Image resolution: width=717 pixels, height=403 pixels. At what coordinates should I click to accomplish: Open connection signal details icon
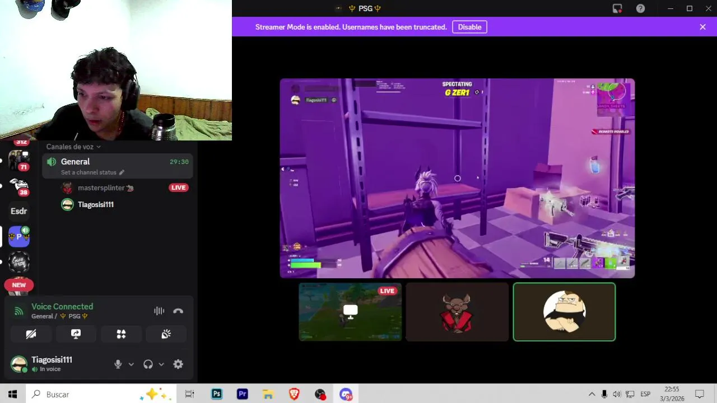[x=18, y=311]
